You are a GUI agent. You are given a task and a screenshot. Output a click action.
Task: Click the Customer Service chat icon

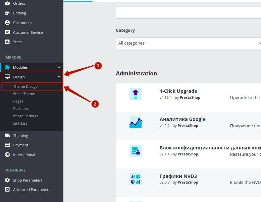[7, 32]
